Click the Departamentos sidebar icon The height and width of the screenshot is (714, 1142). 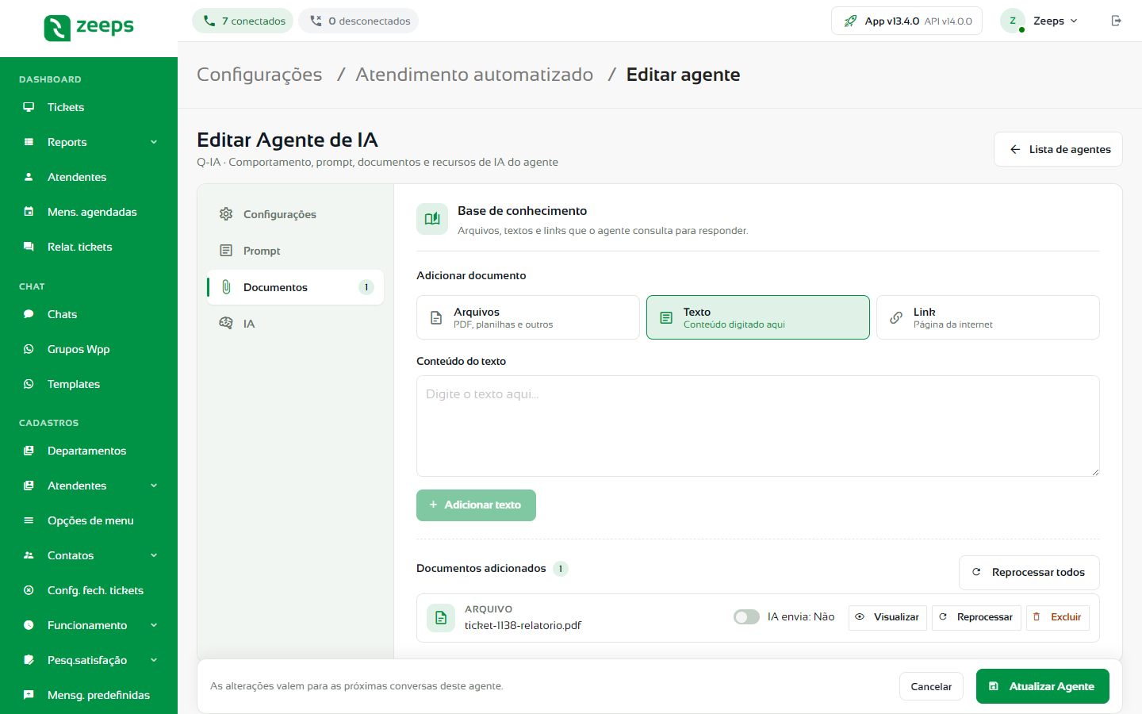[x=29, y=451]
